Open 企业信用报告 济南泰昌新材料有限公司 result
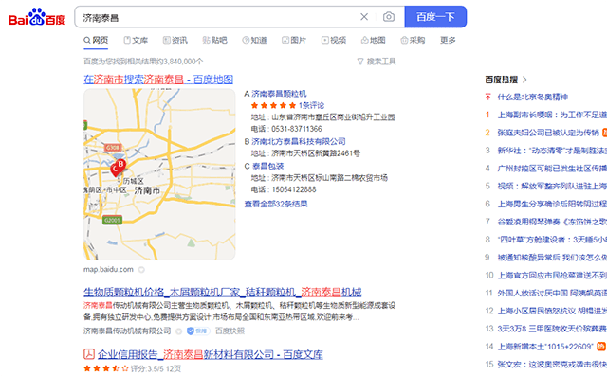607x376 pixels. pos(211,355)
